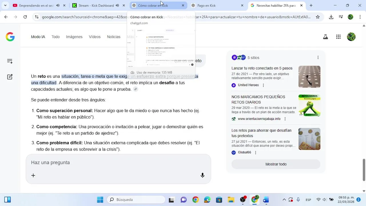Image resolution: width=366 pixels, height=206 pixels.
Task: Open the clock showing 09:55 p. m.
Action: click(346, 200)
